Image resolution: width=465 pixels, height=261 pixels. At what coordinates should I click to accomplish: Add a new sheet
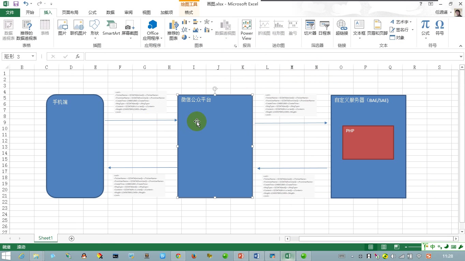point(72,239)
